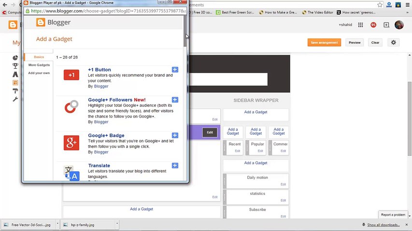The image size is (412, 231).
Task: Open the hp-z-family.jpg download item
Action: (x=88, y=225)
